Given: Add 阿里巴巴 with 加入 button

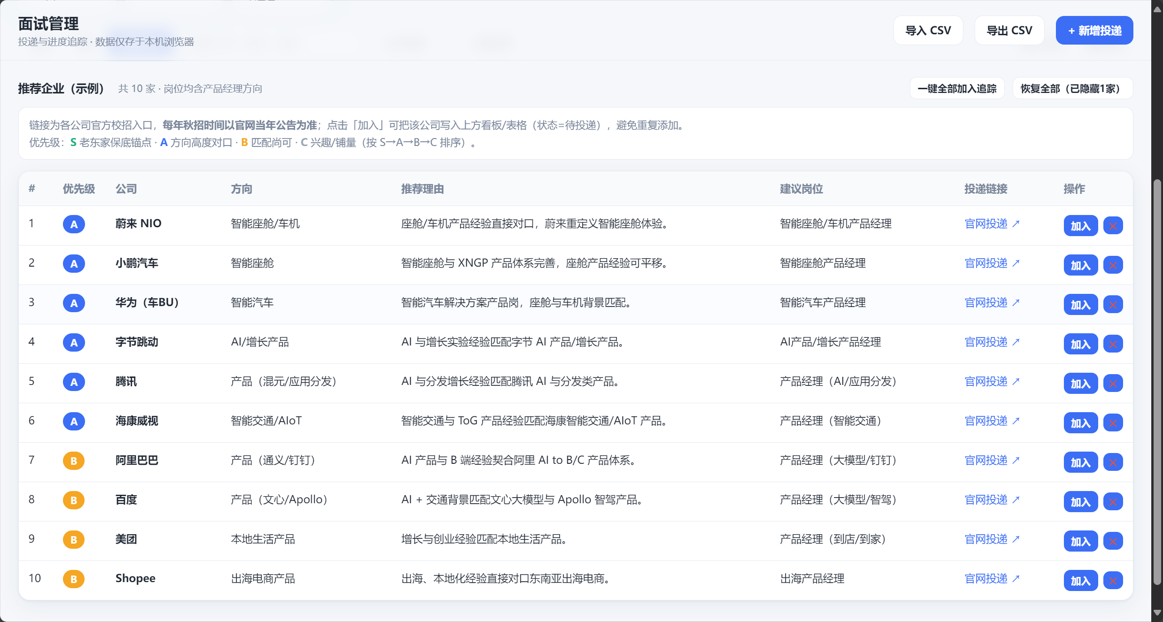Looking at the screenshot, I should 1080,462.
